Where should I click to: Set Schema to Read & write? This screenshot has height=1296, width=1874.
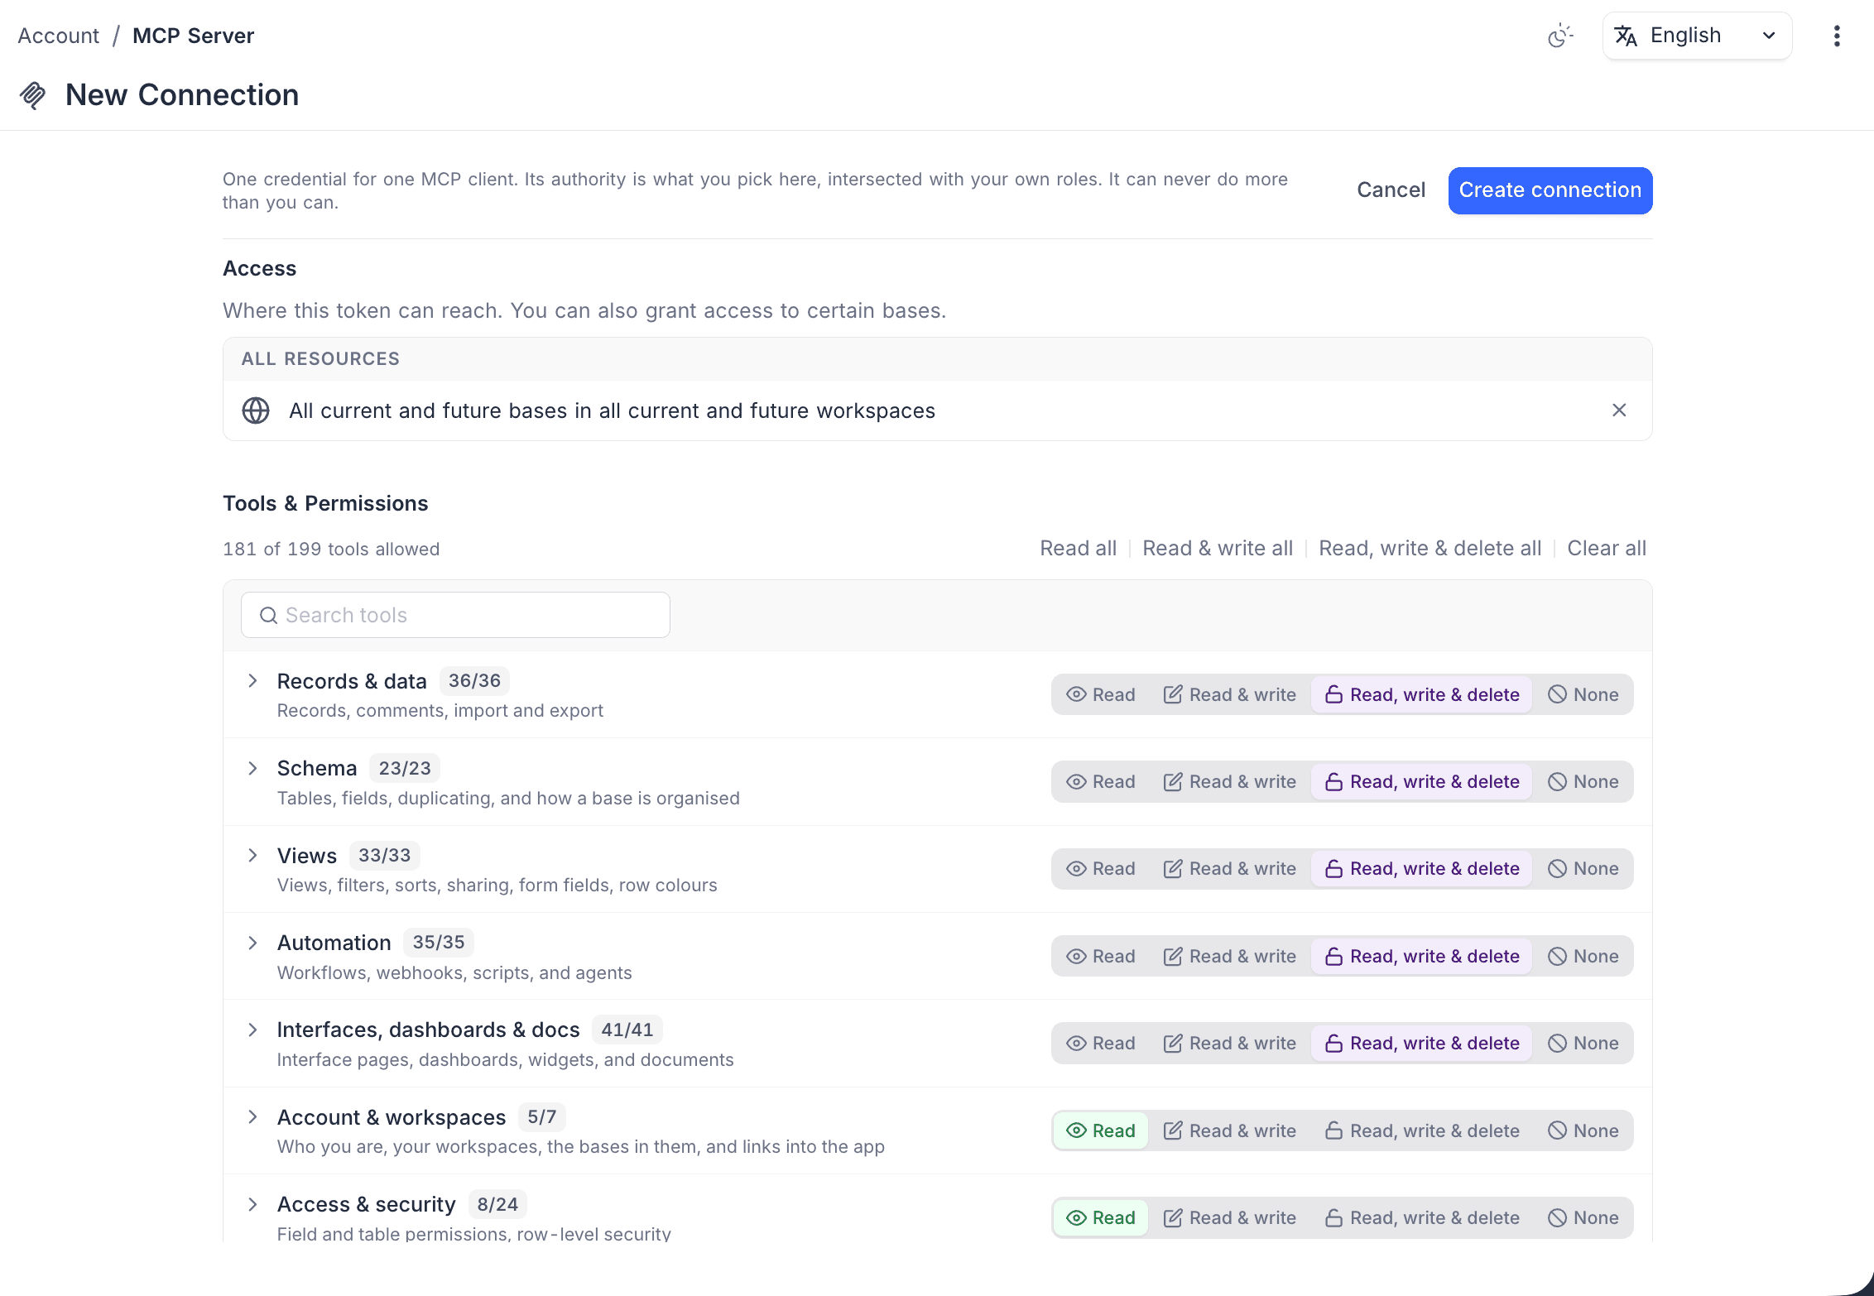click(x=1230, y=781)
